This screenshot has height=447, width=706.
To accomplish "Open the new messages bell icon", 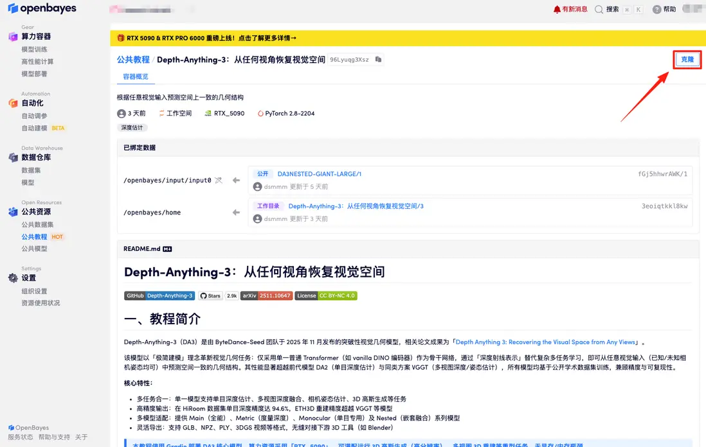I will (557, 9).
